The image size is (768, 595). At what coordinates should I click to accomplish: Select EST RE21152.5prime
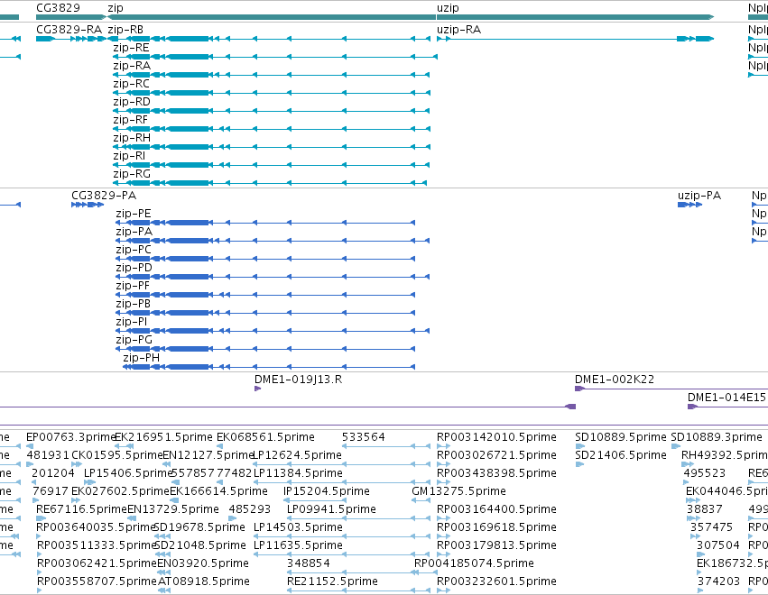pos(333,581)
